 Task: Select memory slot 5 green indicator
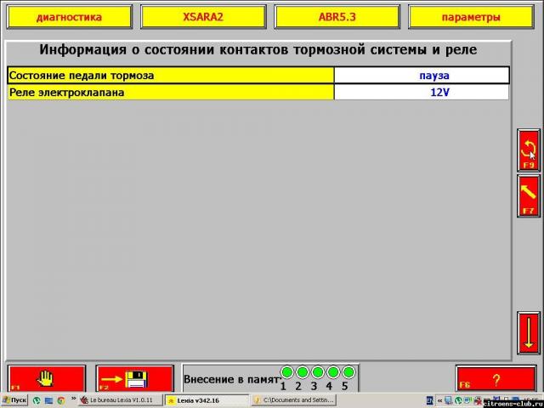348,372
